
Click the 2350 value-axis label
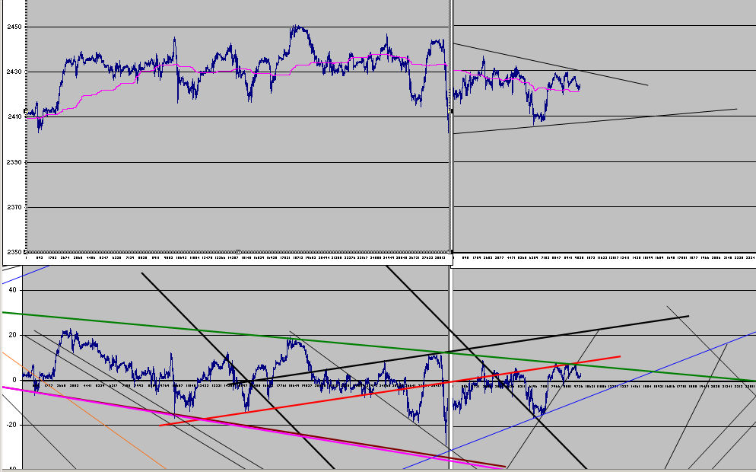pyautogui.click(x=14, y=252)
